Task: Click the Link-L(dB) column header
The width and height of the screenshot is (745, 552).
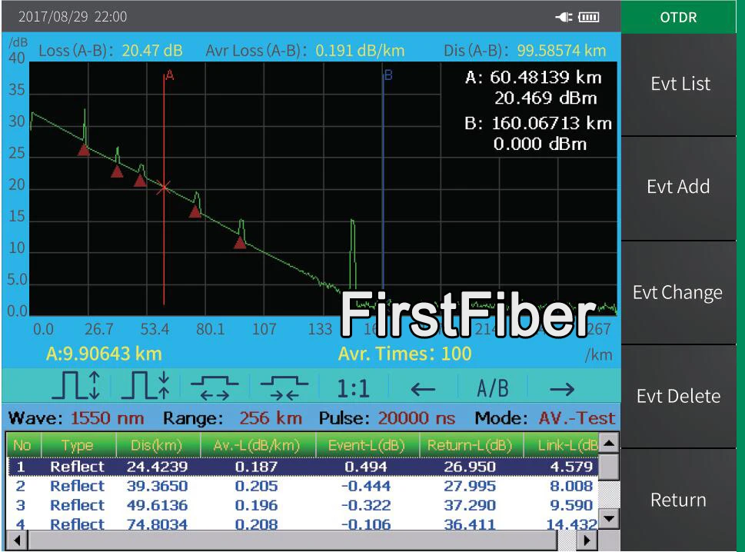Action: (x=561, y=445)
